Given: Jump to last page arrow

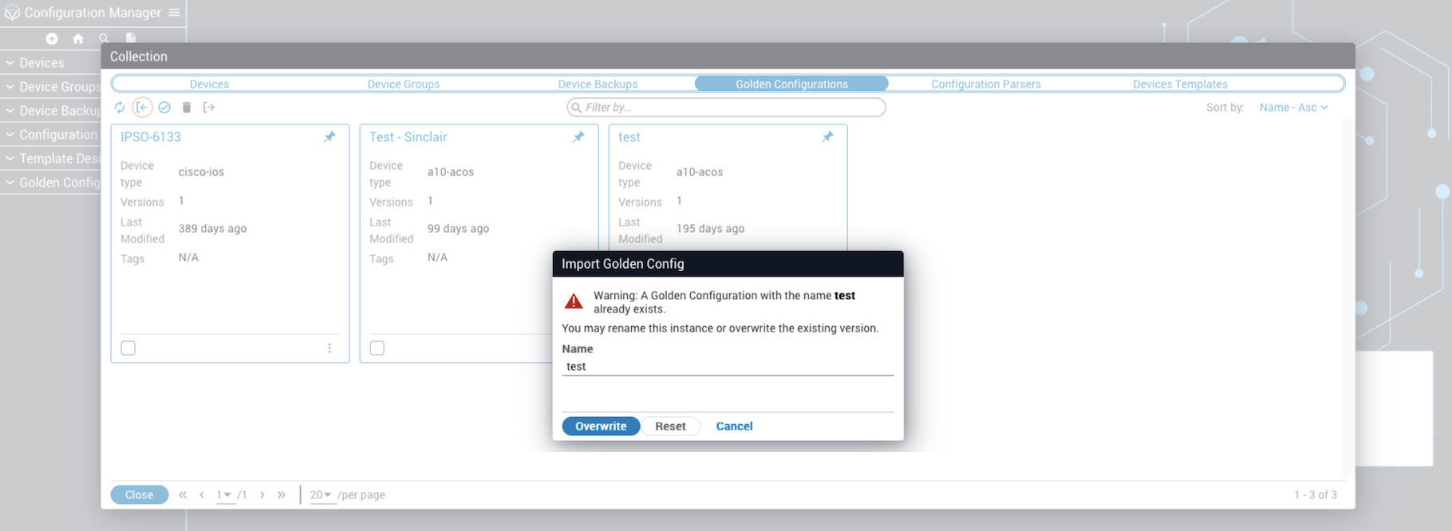Looking at the screenshot, I should 281,494.
